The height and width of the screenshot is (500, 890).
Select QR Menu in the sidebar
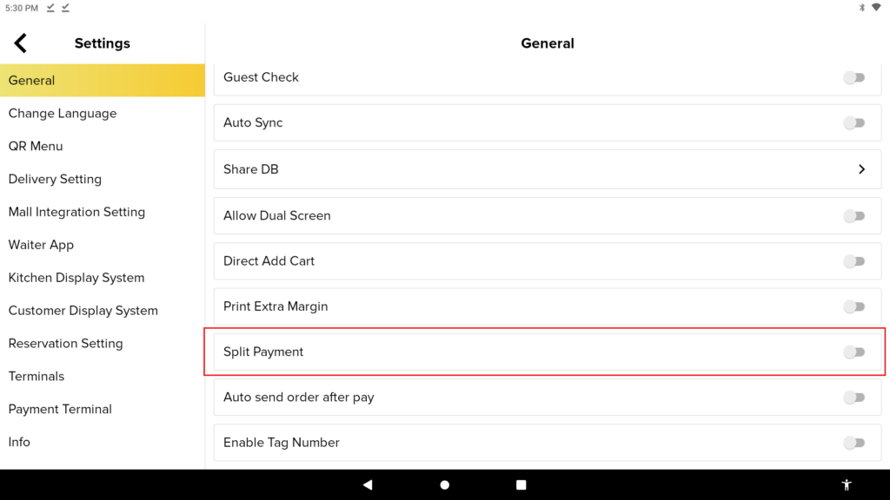[36, 147]
